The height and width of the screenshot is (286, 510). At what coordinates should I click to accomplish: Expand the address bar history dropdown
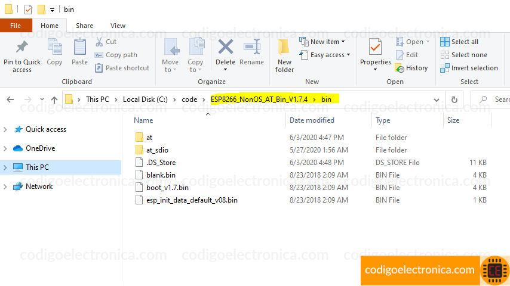437,100
